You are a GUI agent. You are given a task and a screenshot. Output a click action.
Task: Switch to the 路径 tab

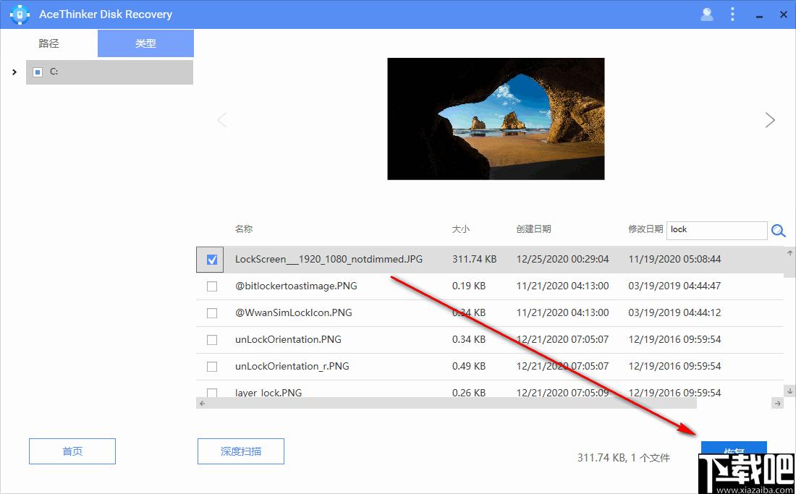(x=49, y=43)
